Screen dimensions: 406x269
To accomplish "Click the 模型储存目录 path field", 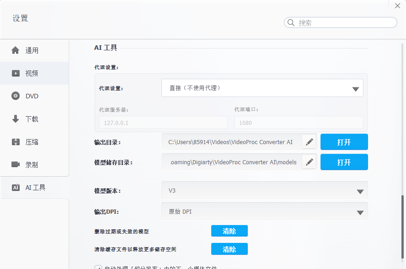I will tap(232, 162).
